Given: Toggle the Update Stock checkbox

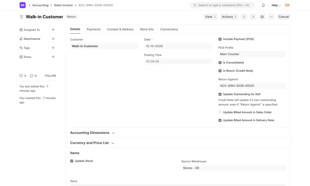Looking at the screenshot, I should [72, 161].
